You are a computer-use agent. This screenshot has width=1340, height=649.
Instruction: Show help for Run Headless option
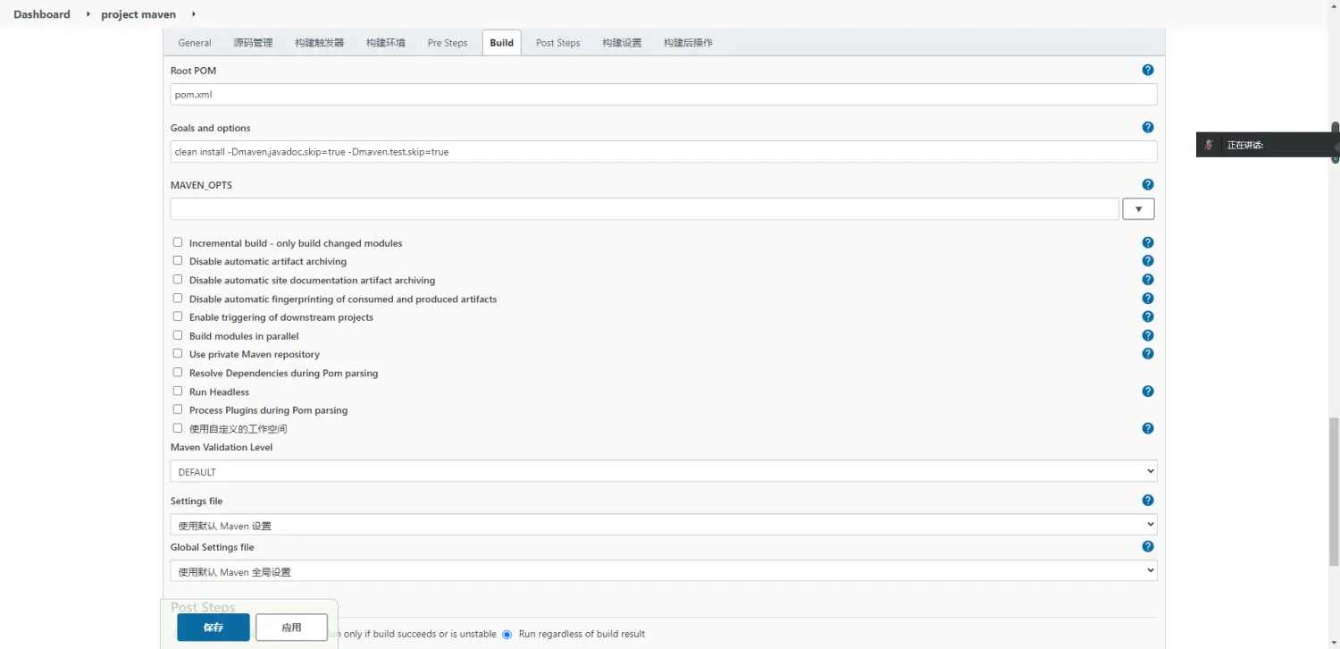[x=1148, y=392]
